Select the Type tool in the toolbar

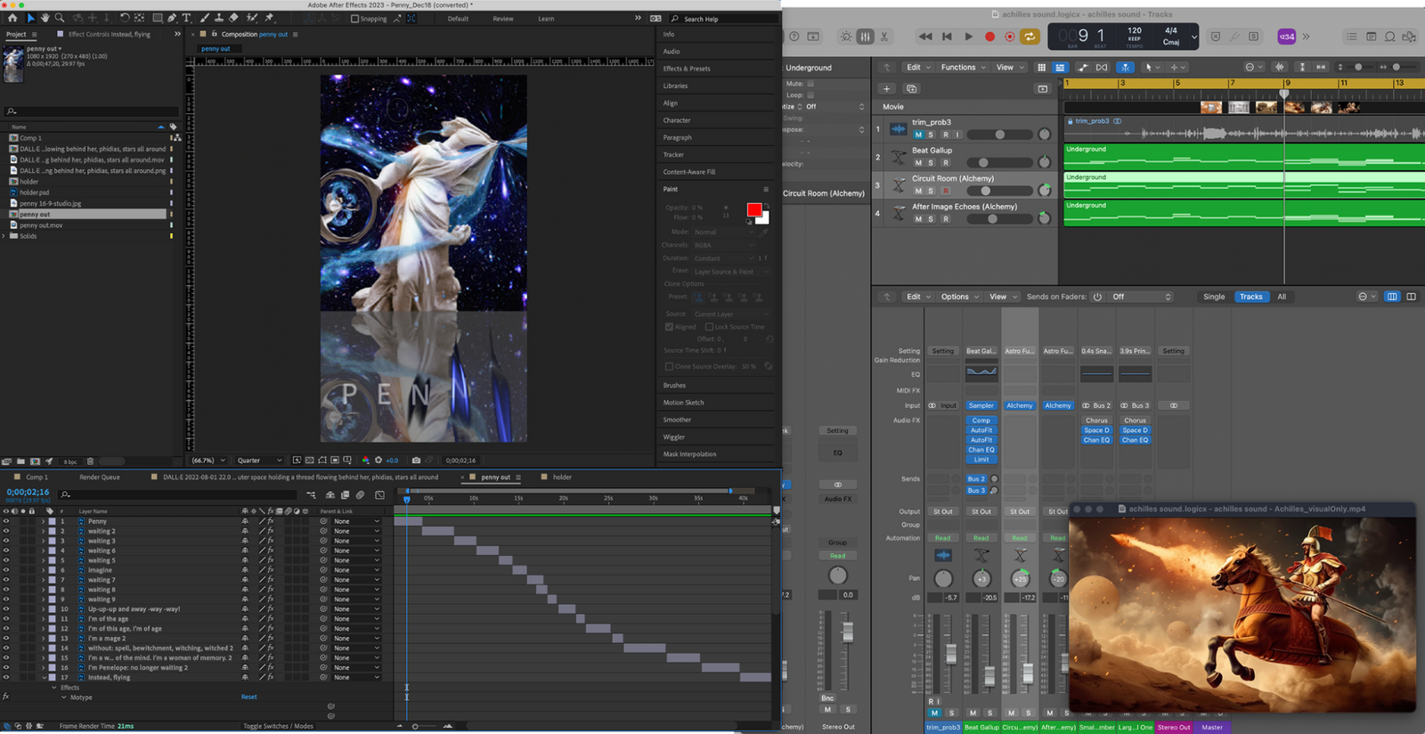pyautogui.click(x=187, y=18)
